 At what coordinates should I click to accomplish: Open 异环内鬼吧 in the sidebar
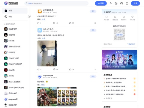(10, 93)
